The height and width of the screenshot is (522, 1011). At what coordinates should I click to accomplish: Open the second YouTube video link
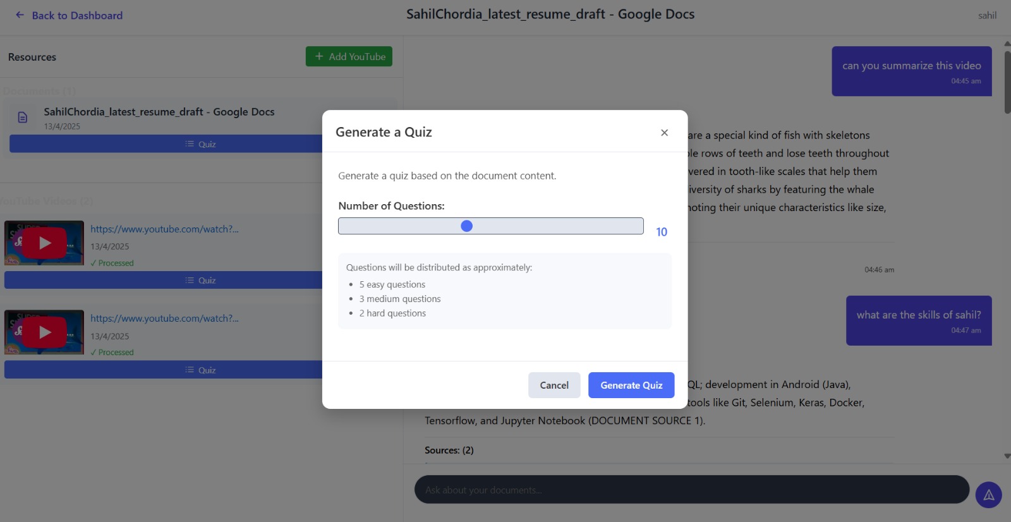164,319
